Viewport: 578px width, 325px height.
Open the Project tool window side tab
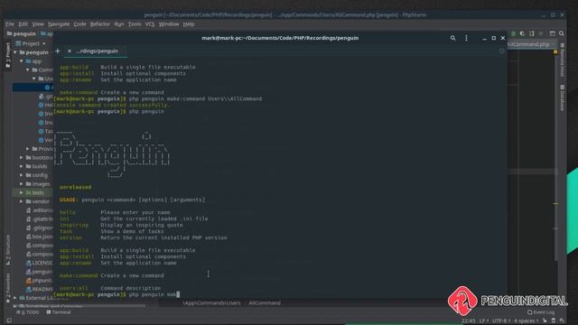(8, 55)
